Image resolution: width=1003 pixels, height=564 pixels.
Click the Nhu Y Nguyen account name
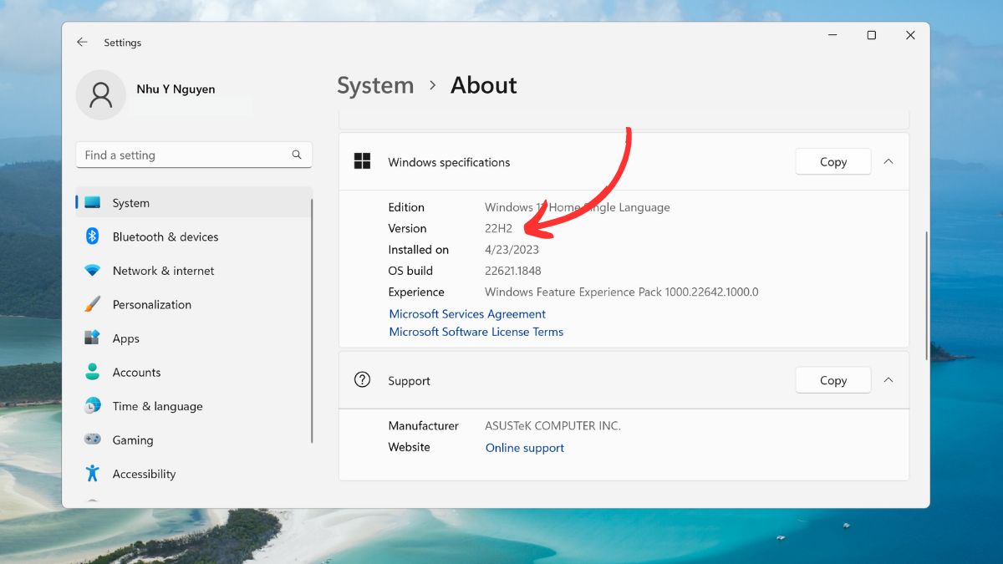click(x=176, y=89)
